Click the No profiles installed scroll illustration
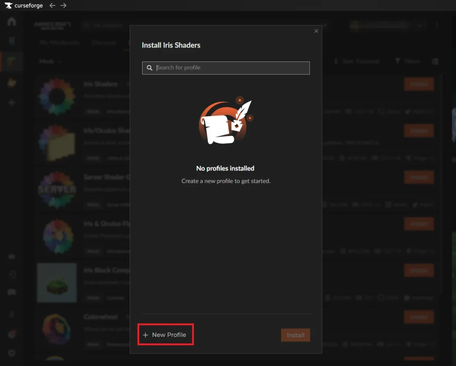 tap(226, 120)
